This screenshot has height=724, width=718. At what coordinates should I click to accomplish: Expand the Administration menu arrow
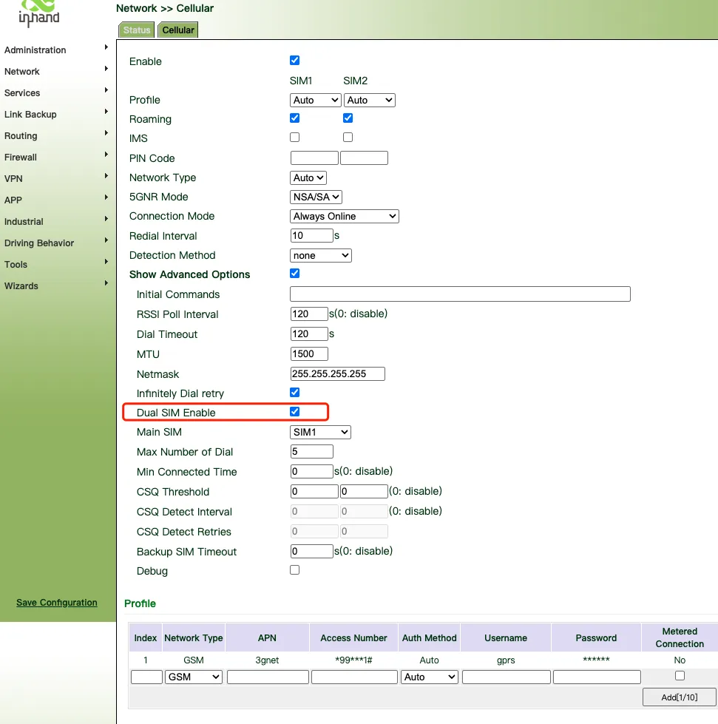106,47
